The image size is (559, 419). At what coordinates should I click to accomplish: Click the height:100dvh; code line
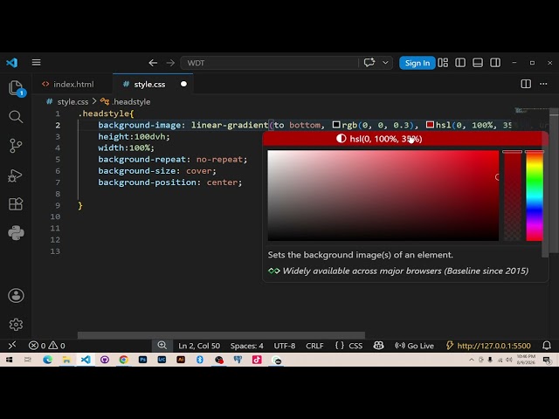[x=134, y=136]
